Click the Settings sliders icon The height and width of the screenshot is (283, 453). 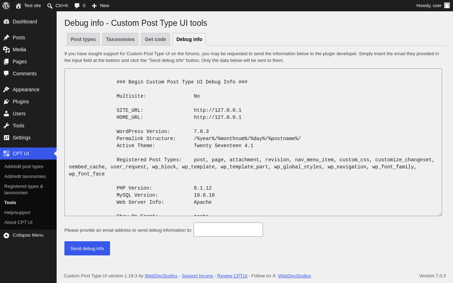point(6,138)
